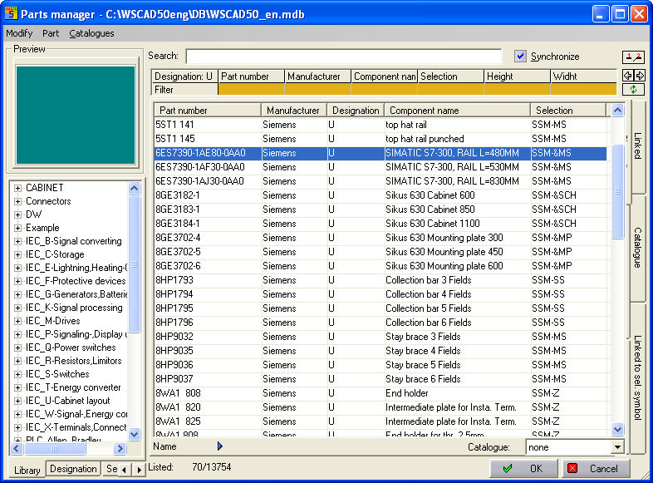Select row 8WA1 808 End holder
Image resolution: width=653 pixels, height=483 pixels.
(381, 393)
